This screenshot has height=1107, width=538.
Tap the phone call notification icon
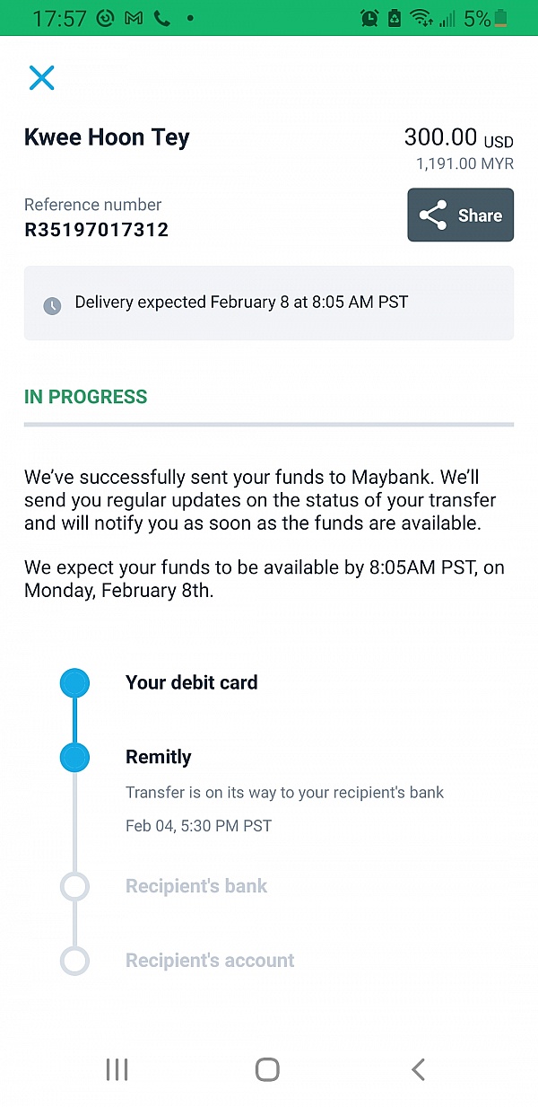162,18
